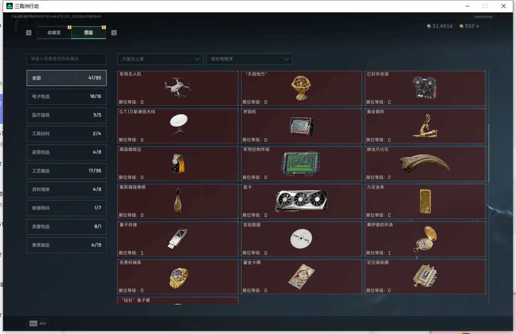Open the 定位接收器 positioning receiver card
Screen dimensions: 516x334
(425, 277)
